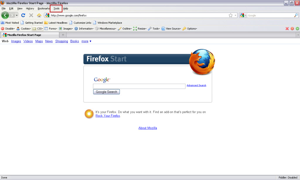
Task: Go to Google News link
Action: point(49,41)
